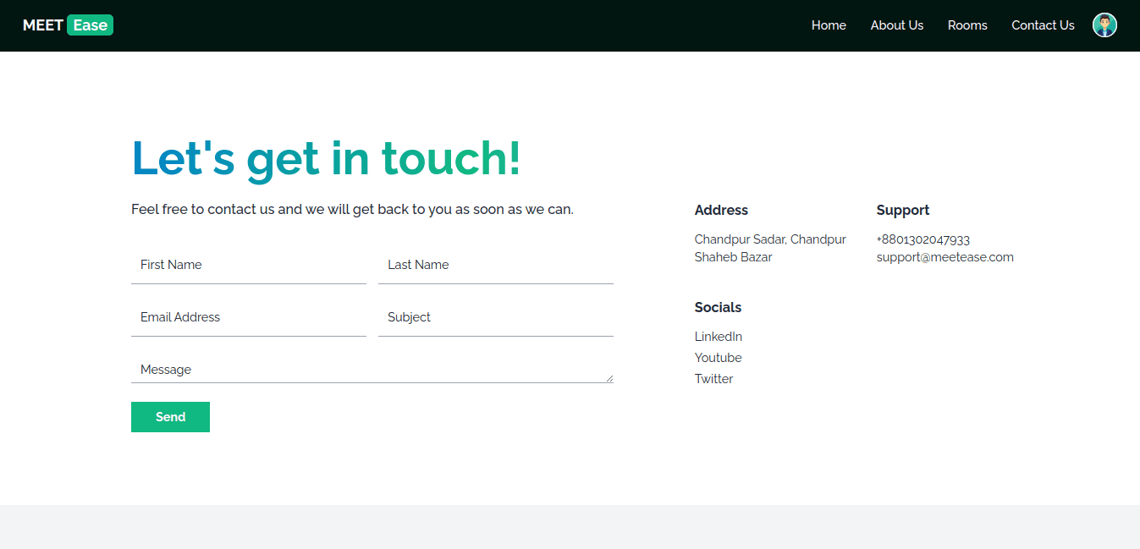Image resolution: width=1140 pixels, height=549 pixels.
Task: Select the Email Address input
Action: pos(249,318)
